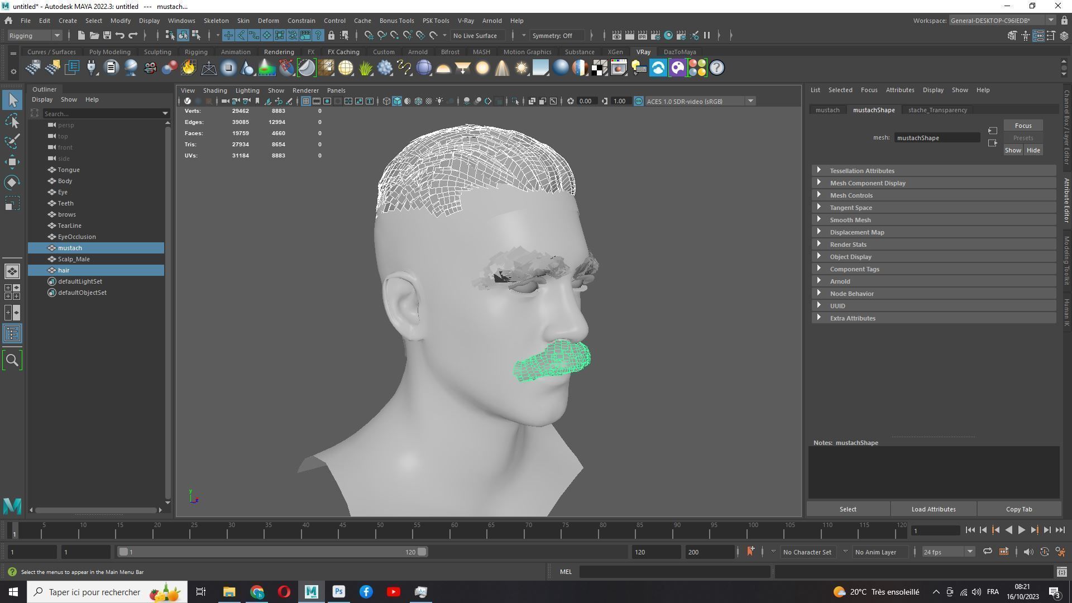
Task: Click the time range slider bar
Action: [x=272, y=552]
